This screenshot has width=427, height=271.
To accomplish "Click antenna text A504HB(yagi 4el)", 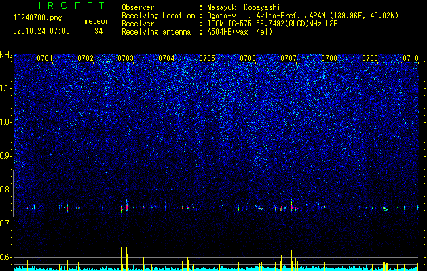I will pyautogui.click(x=240, y=32).
